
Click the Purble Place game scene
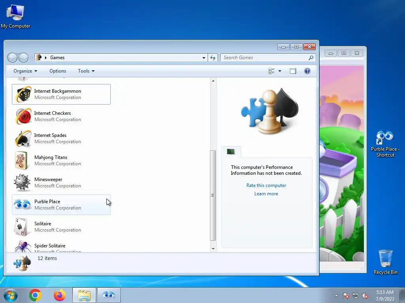tap(342, 163)
